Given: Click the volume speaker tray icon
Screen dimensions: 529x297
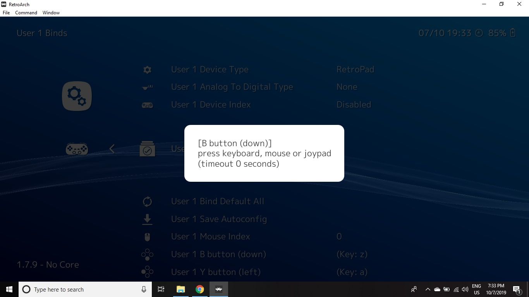Looking at the screenshot, I should (x=465, y=289).
